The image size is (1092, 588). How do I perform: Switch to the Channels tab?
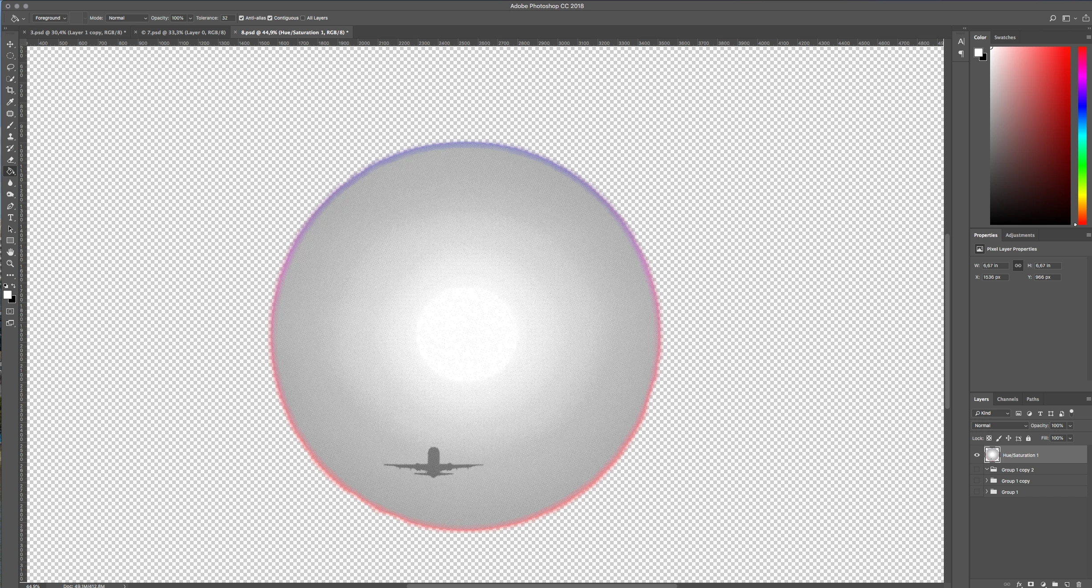(x=1007, y=399)
